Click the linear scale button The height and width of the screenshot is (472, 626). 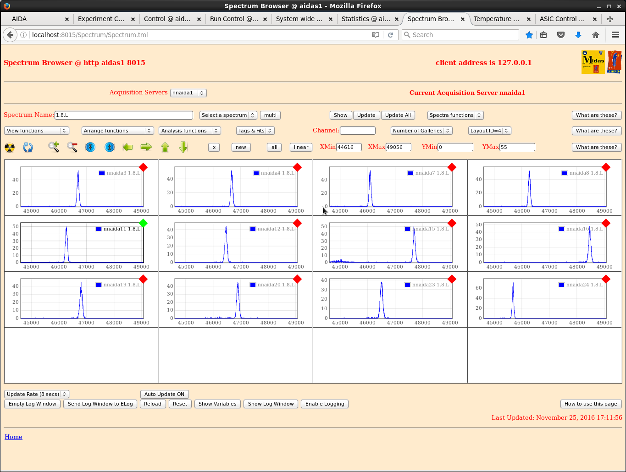point(301,148)
